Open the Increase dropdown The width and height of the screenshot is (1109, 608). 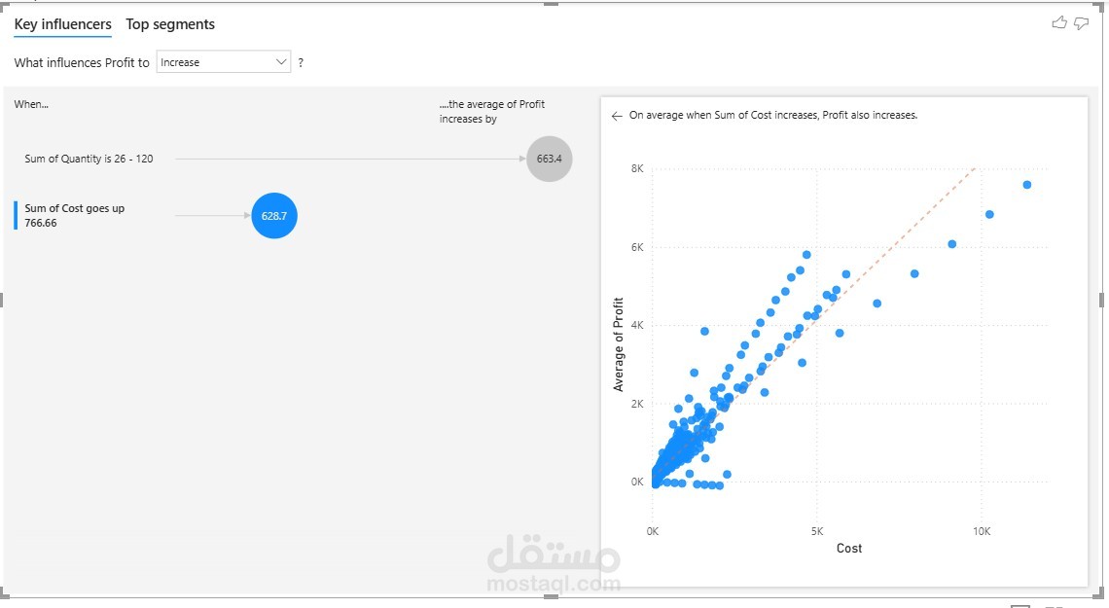pyautogui.click(x=224, y=62)
